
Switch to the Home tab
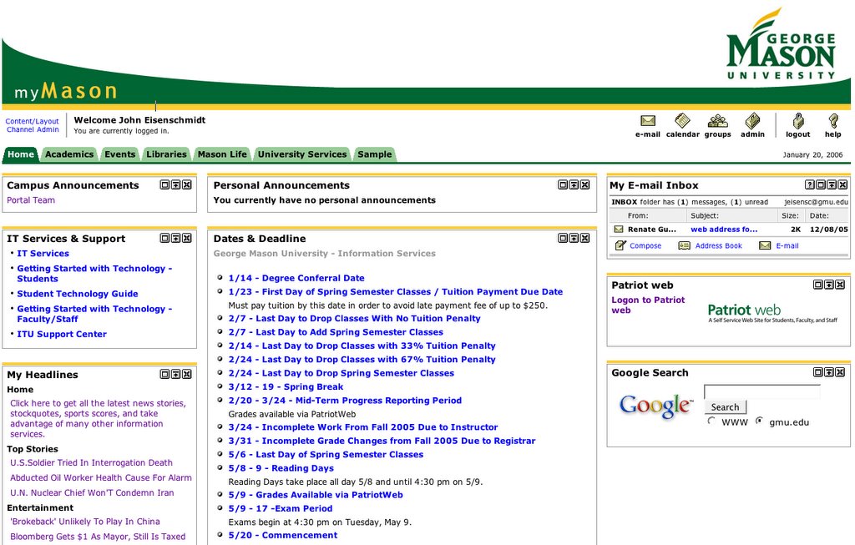pos(21,154)
